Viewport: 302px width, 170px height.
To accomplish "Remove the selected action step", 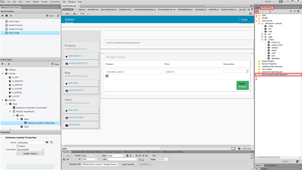I will point(9,64).
